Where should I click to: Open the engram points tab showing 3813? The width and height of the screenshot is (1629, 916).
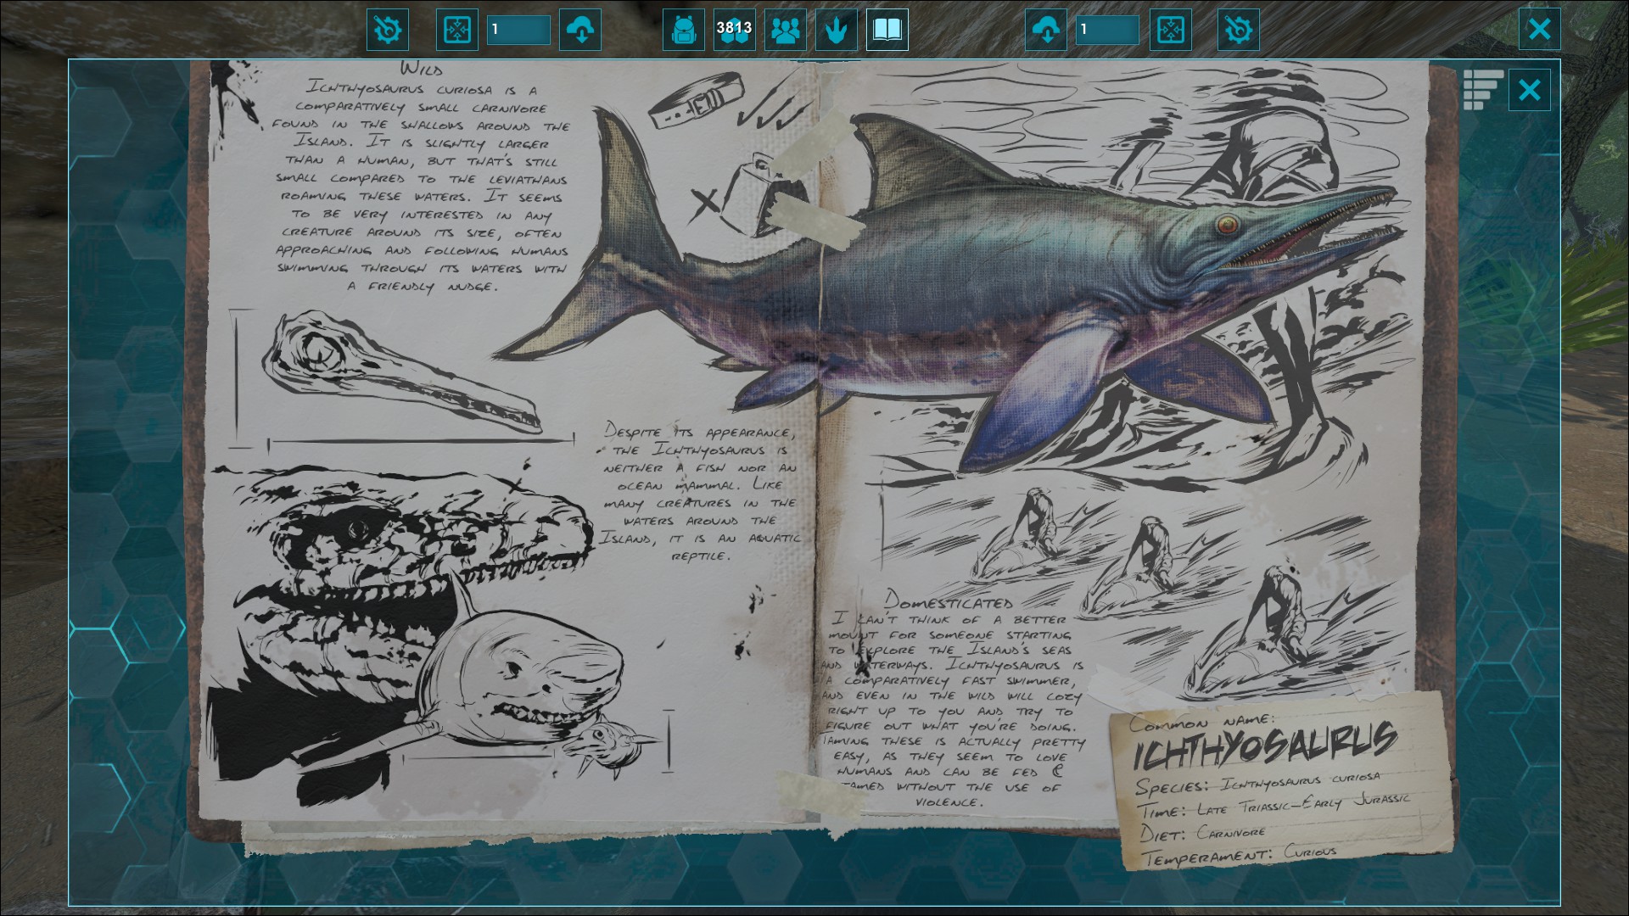[x=734, y=31]
